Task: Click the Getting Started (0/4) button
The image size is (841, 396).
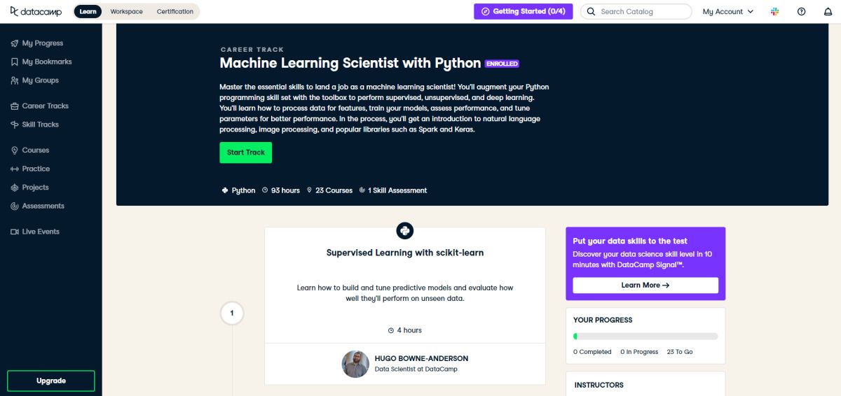Action: click(x=523, y=11)
